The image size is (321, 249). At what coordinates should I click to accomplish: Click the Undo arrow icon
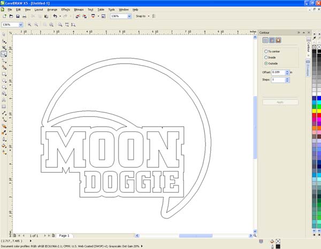coord(55,16)
